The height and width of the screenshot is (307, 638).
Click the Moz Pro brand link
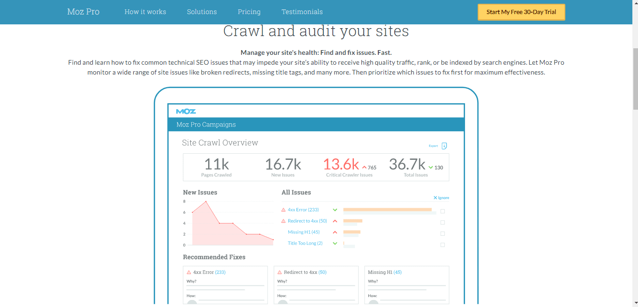[x=83, y=12]
